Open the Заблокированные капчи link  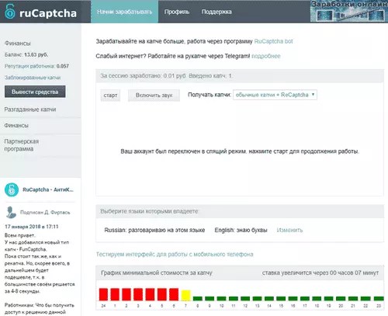(33, 78)
